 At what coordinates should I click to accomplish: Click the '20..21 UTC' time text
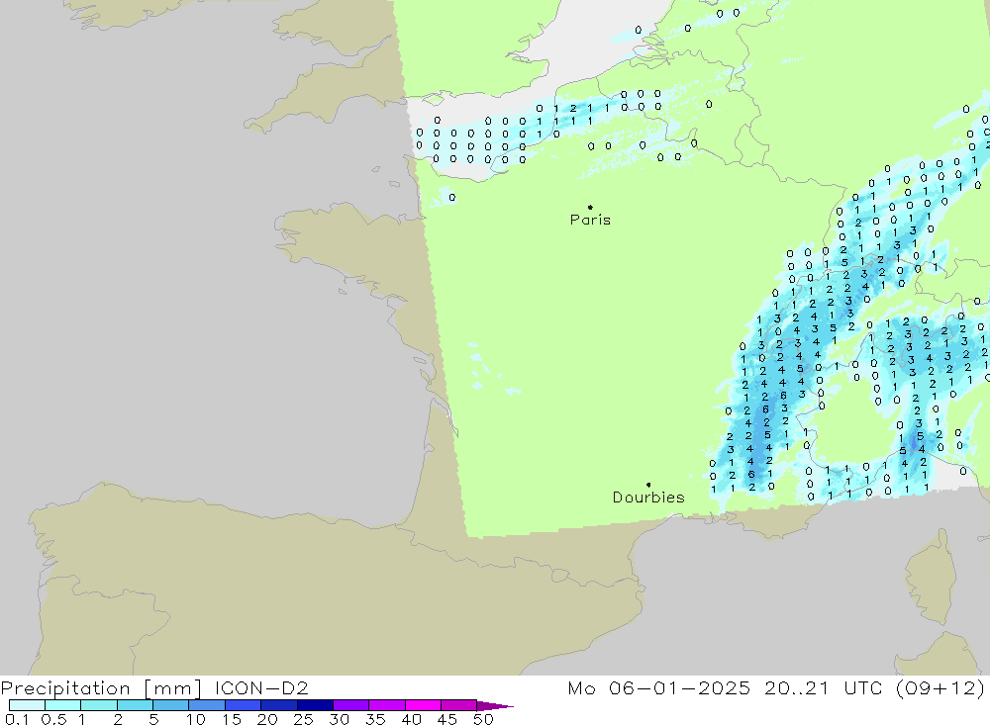823,687
